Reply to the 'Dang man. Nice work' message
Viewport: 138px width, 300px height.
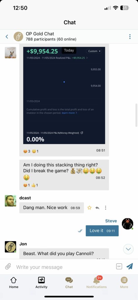click(x=97, y=208)
